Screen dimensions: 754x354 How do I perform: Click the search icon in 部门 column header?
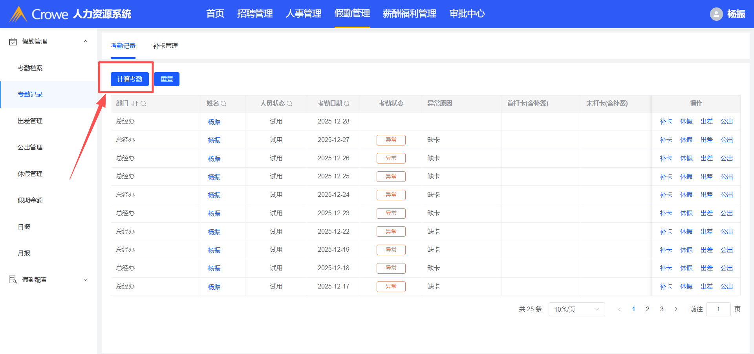coord(143,103)
